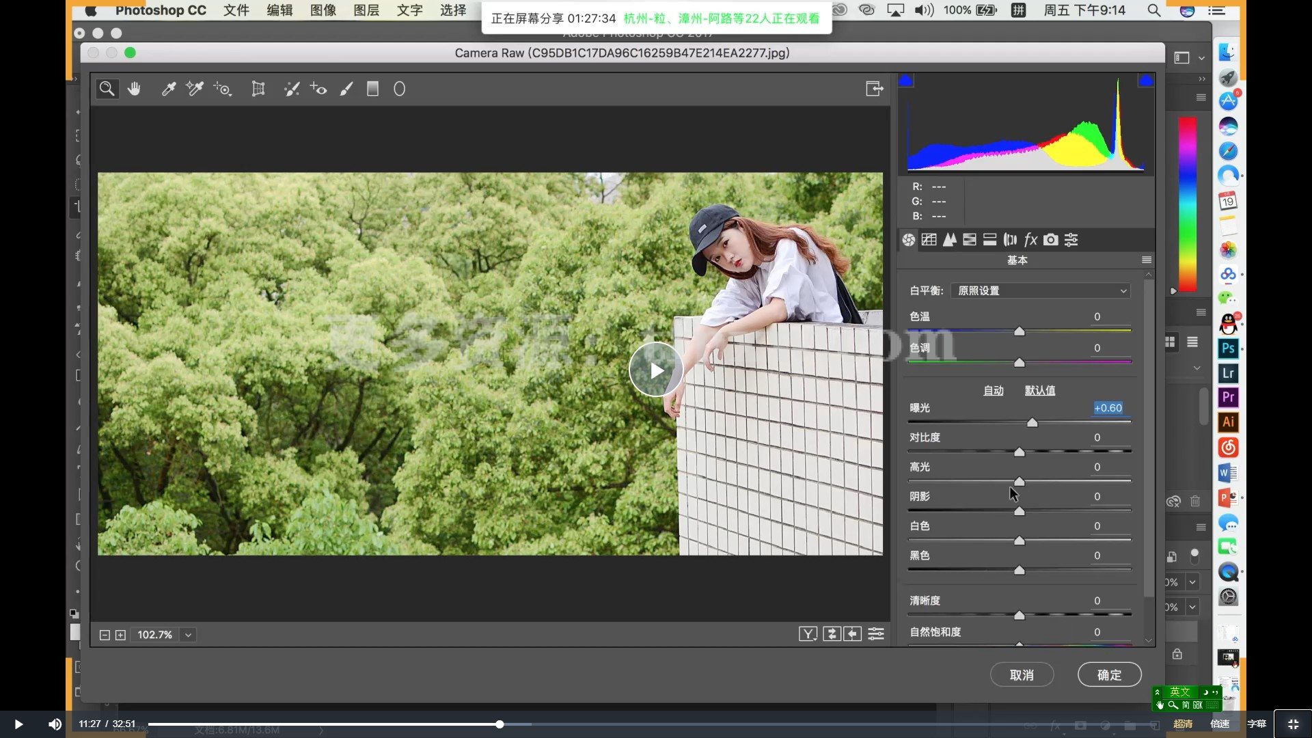1312x738 pixels.
Task: Toggle shadow clipping warning in histogram
Action: click(905, 81)
